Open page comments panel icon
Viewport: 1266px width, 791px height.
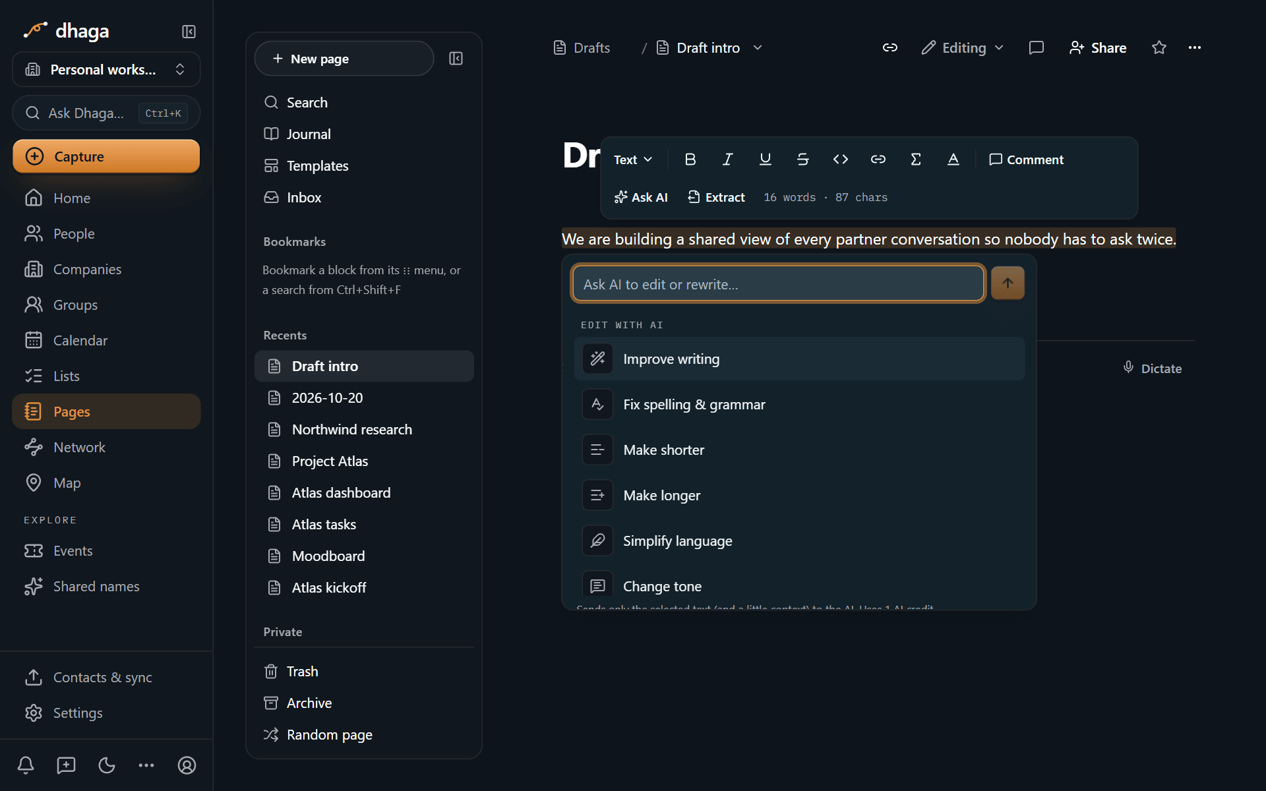pos(1037,47)
